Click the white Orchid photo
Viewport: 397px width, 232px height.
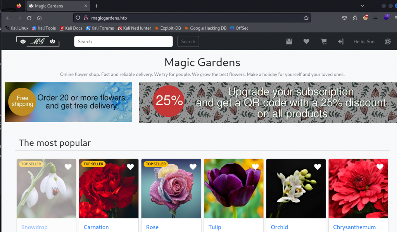coord(296,188)
